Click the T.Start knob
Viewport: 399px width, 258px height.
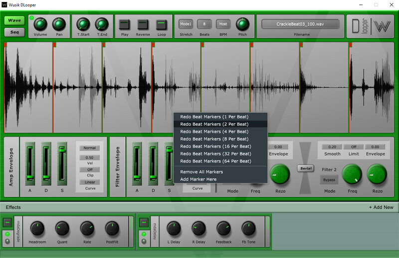[83, 24]
